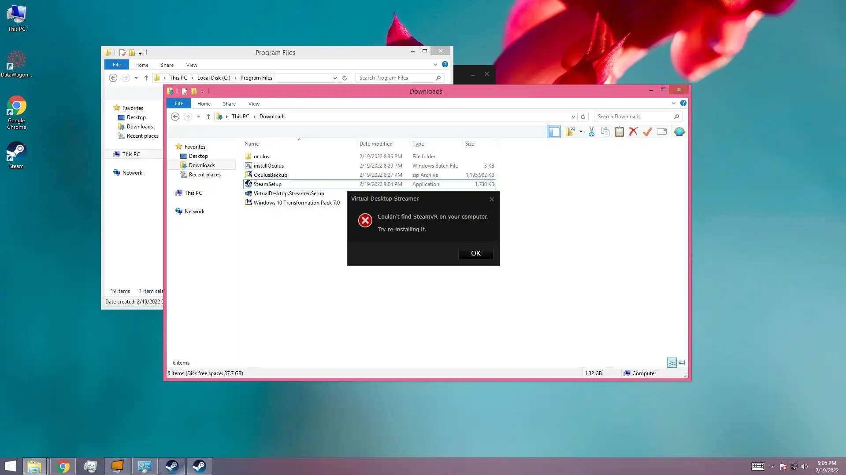
Task: Toggle the navigation pane toolbar button
Action: tap(554, 132)
